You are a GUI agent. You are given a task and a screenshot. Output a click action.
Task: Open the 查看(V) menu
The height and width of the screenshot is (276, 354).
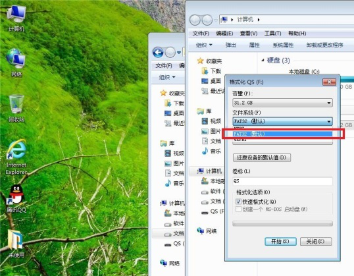(249, 34)
